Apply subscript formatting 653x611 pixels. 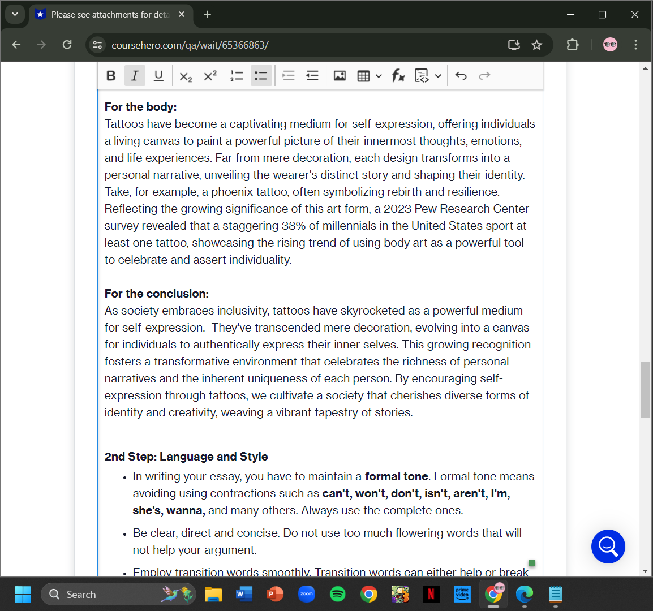(x=186, y=75)
